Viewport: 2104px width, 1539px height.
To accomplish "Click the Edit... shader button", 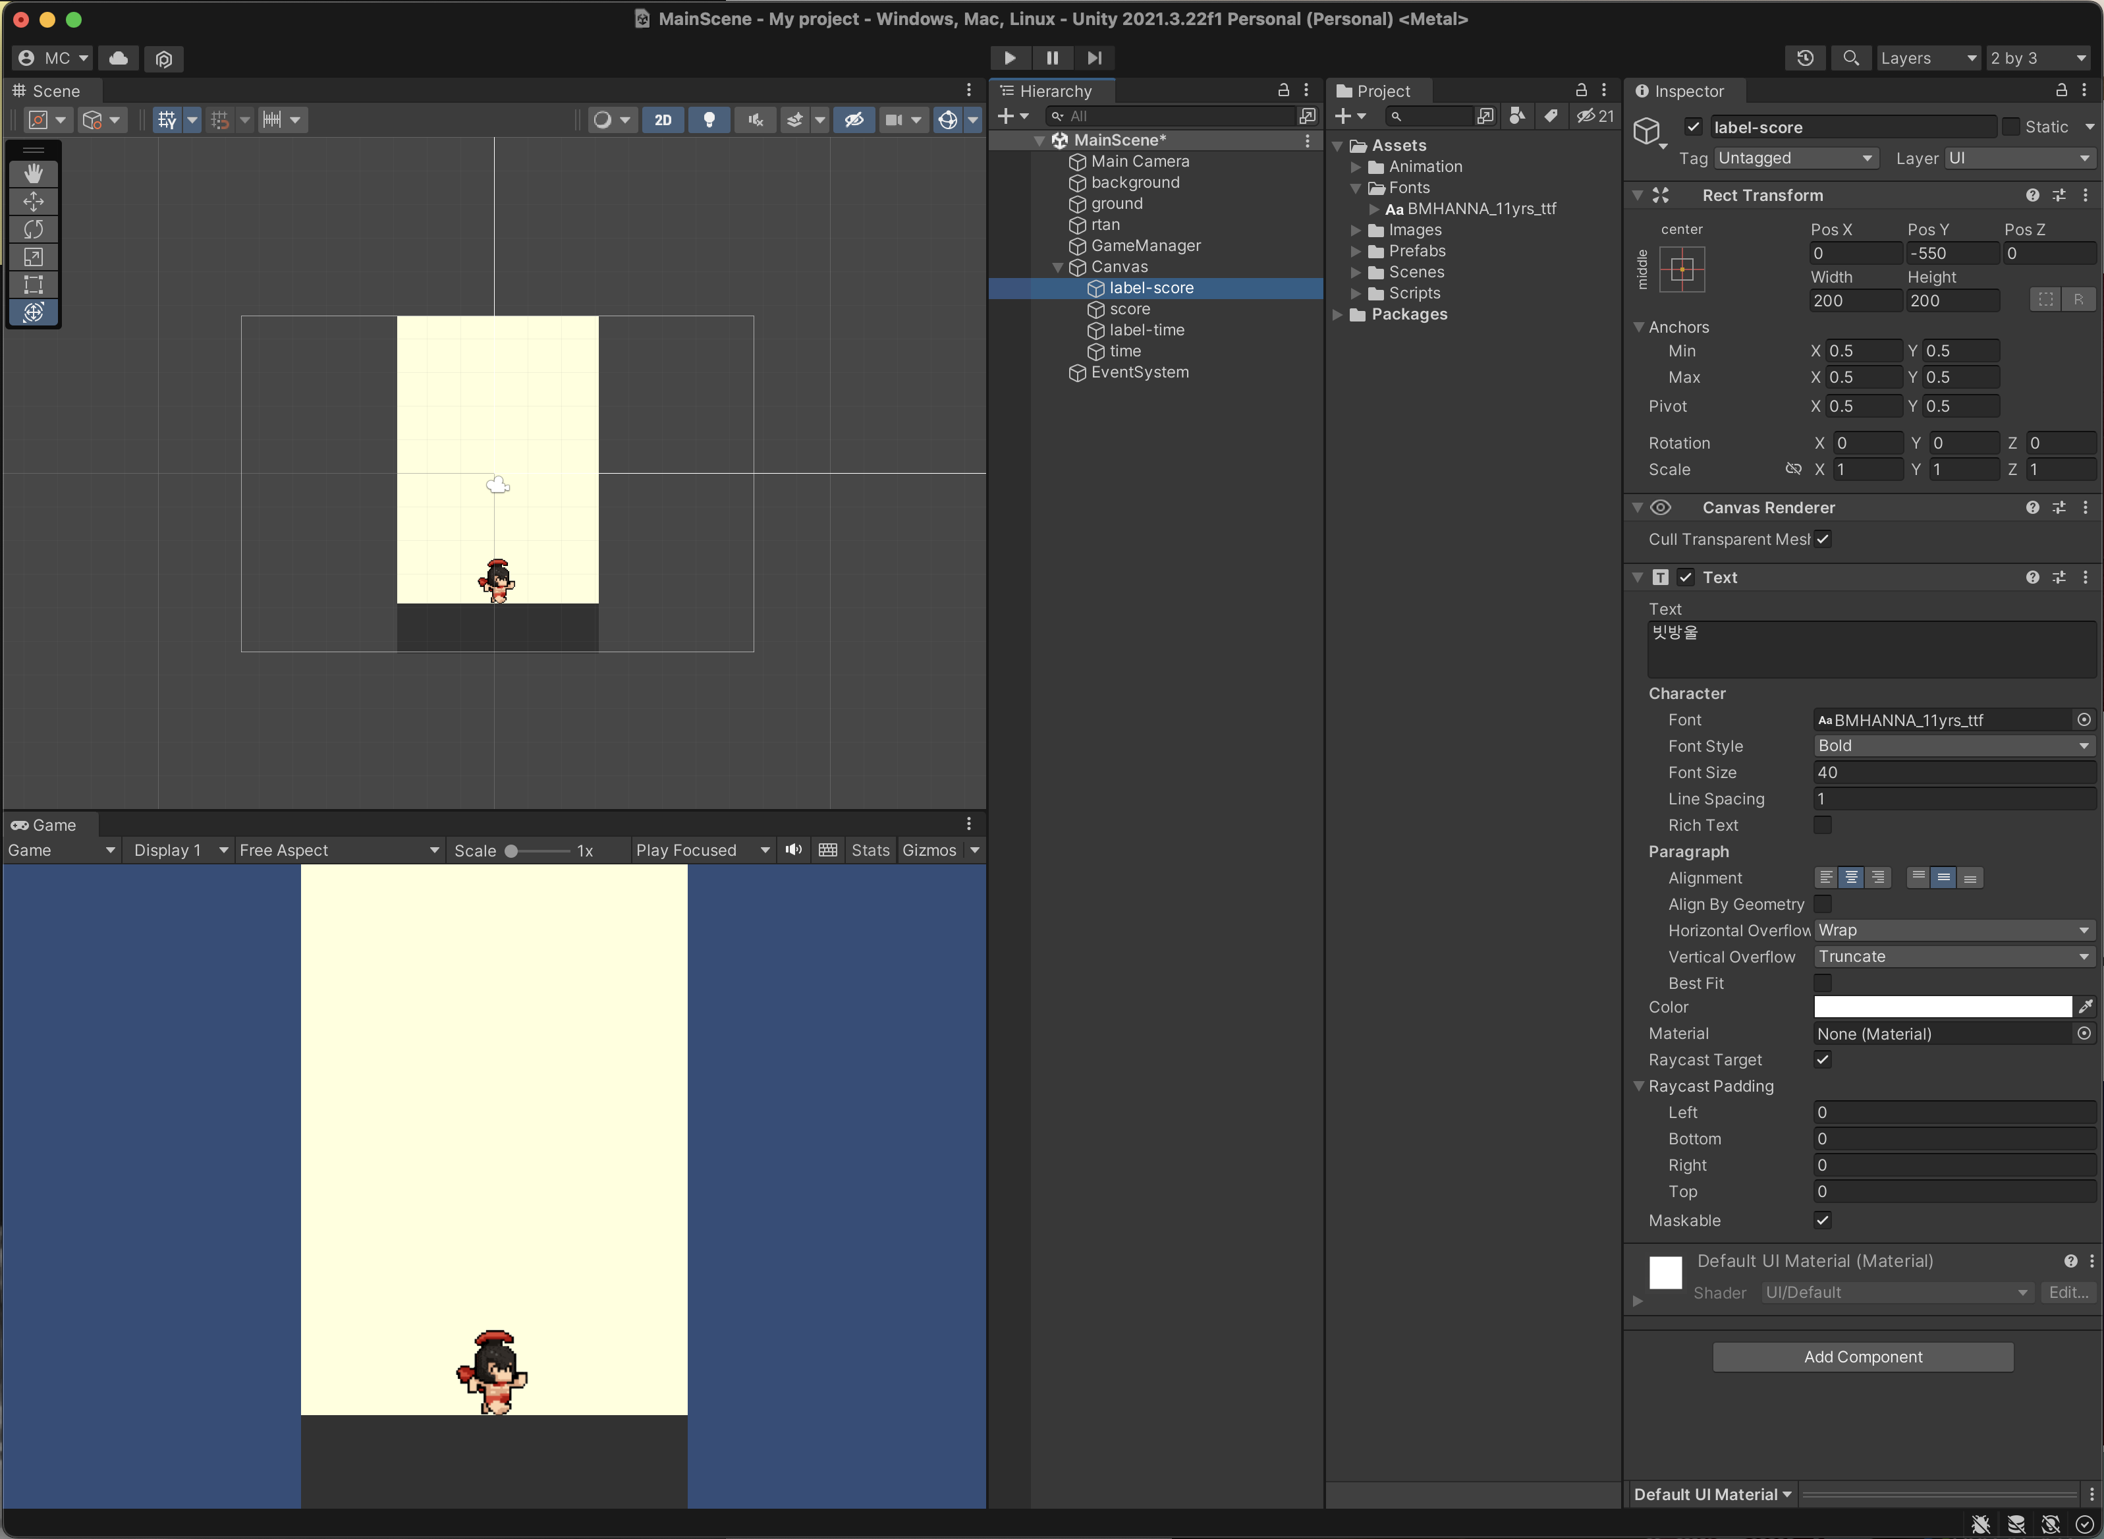I will (2068, 1292).
